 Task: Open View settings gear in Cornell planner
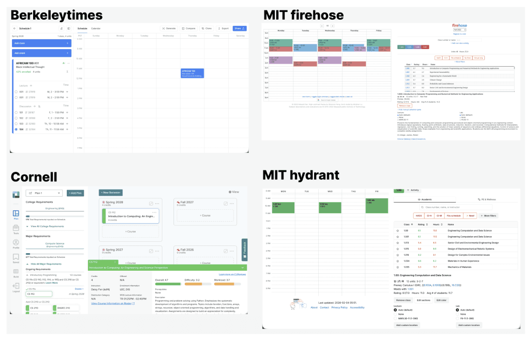[x=234, y=192]
